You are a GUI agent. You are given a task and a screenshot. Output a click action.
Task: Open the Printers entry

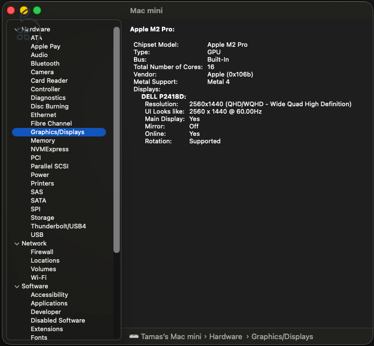[42, 183]
